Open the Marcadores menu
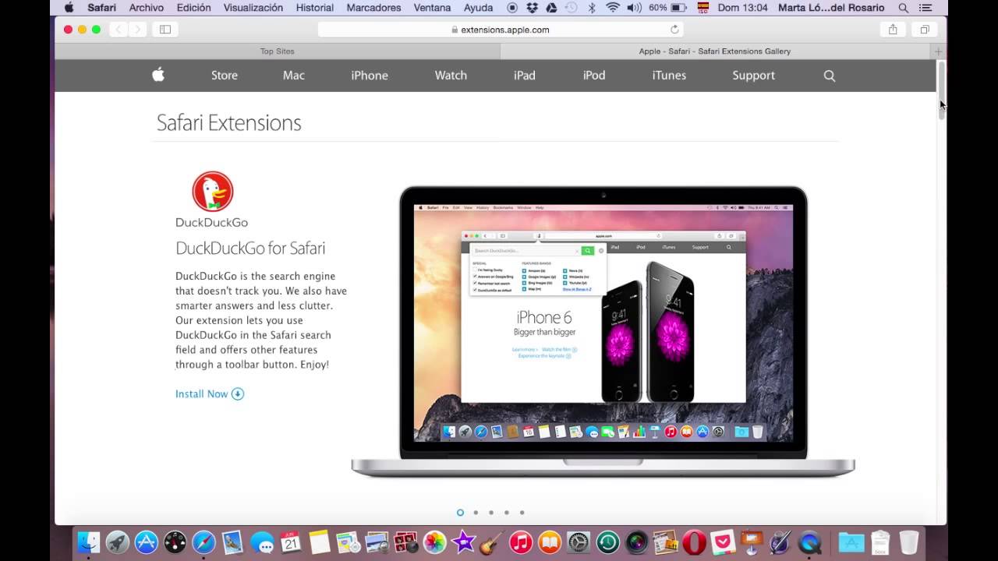The width and height of the screenshot is (998, 561). 373,8
